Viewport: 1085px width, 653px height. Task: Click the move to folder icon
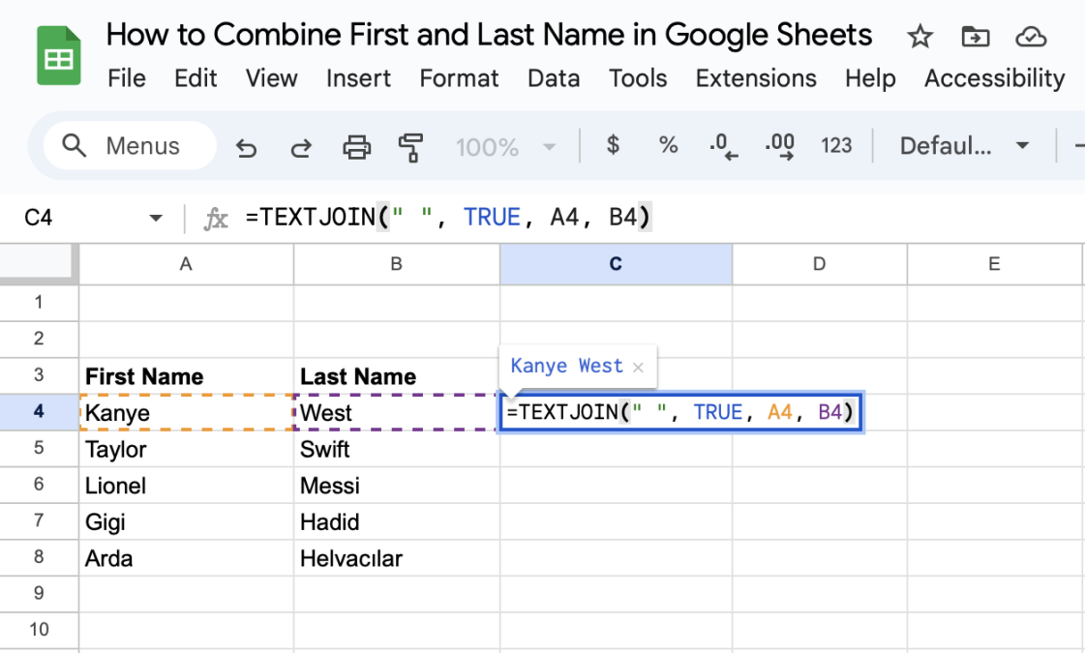[x=975, y=36]
